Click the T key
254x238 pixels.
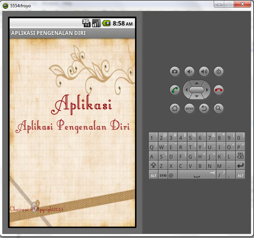click(192, 146)
